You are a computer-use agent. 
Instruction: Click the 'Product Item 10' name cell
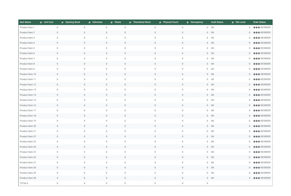pos(28,74)
